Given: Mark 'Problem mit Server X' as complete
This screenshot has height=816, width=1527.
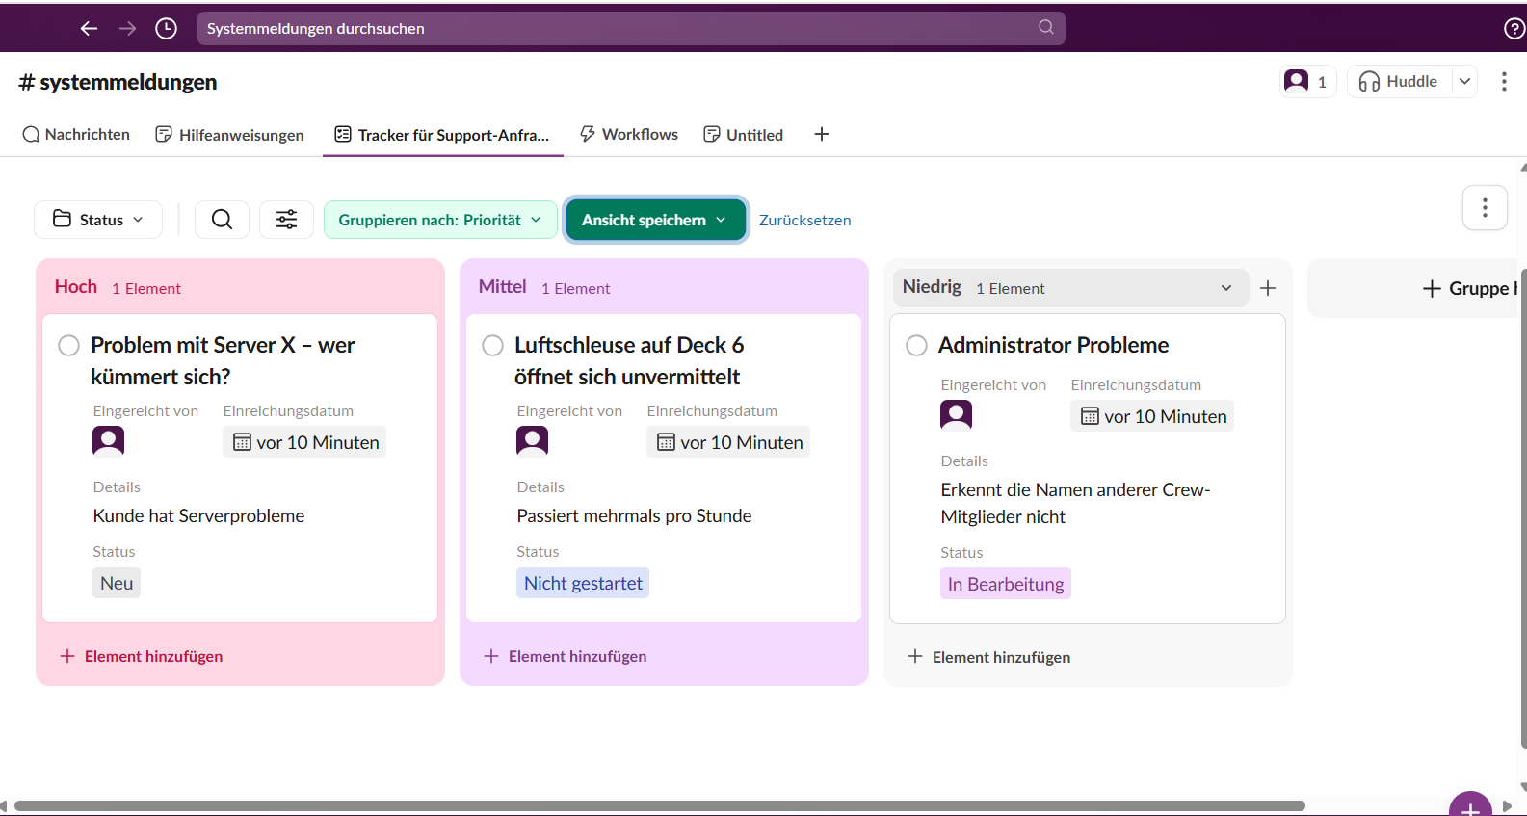Looking at the screenshot, I should (68, 345).
